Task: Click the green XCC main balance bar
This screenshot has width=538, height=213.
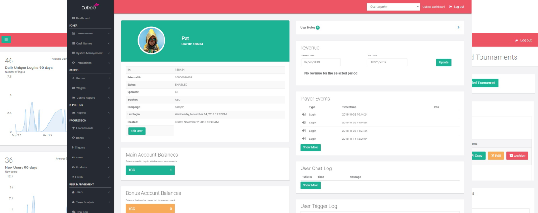Action: pyautogui.click(x=150, y=170)
